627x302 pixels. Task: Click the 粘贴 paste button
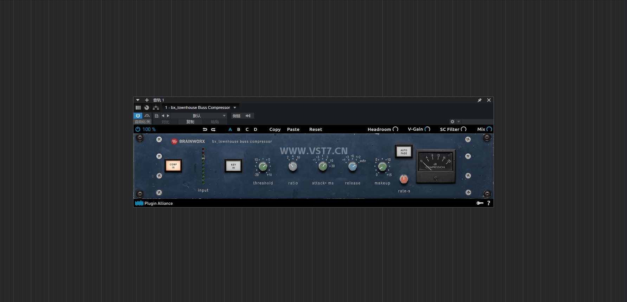pos(215,122)
